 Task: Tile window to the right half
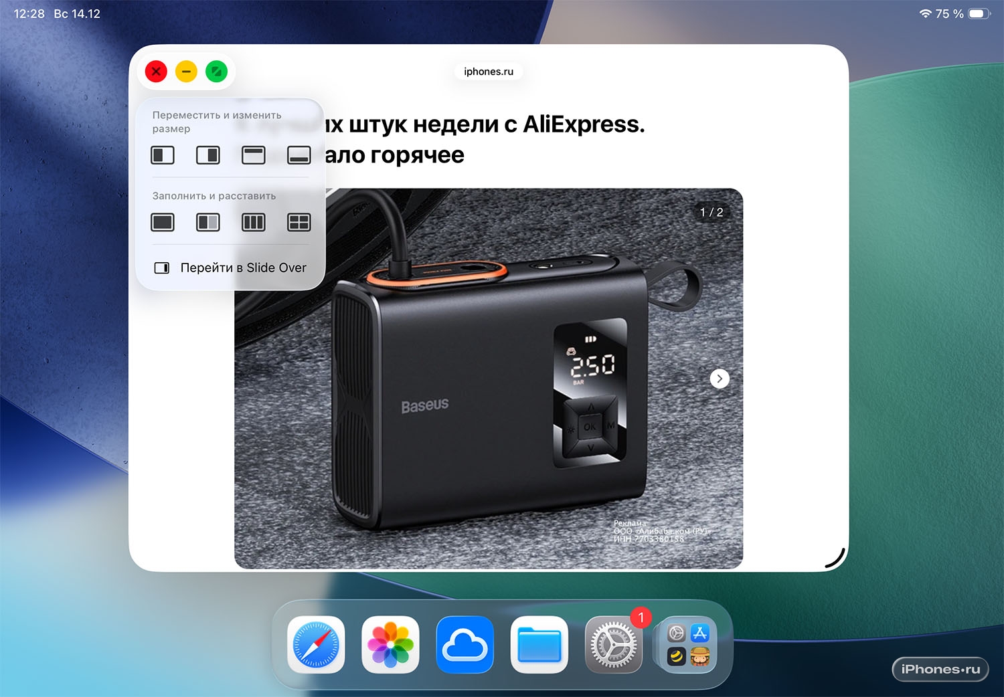208,155
